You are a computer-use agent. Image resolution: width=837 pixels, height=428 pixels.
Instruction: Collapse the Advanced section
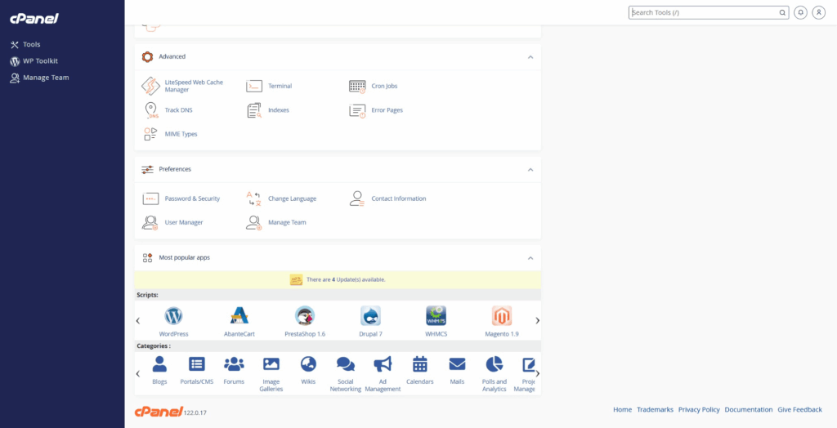point(530,57)
